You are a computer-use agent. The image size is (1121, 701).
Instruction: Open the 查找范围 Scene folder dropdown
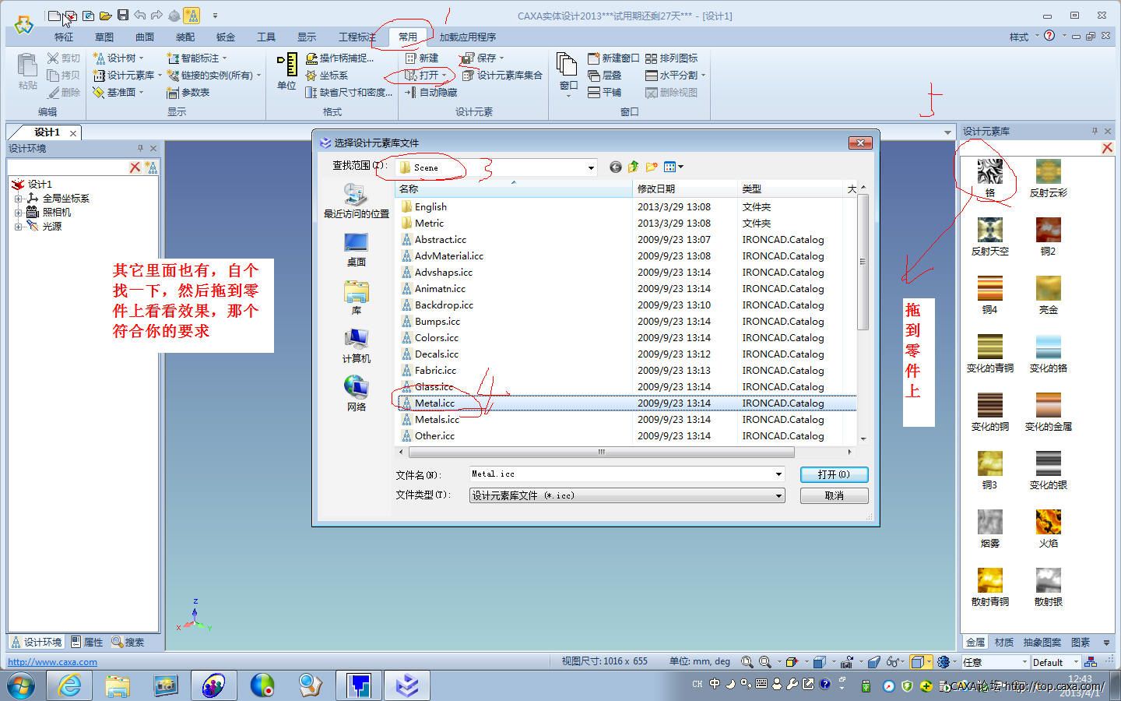point(591,167)
